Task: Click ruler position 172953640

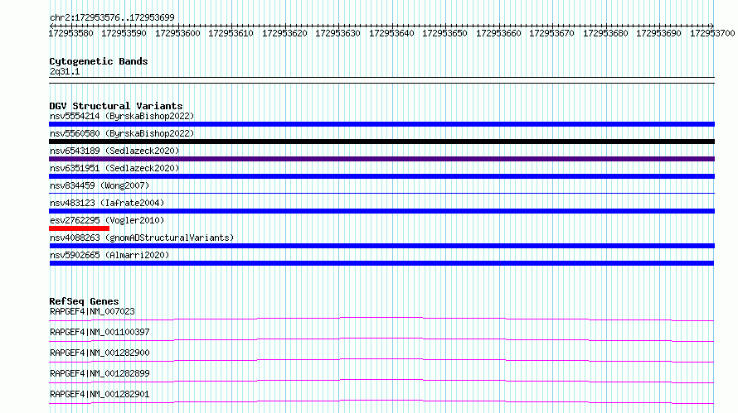Action: pos(391,33)
